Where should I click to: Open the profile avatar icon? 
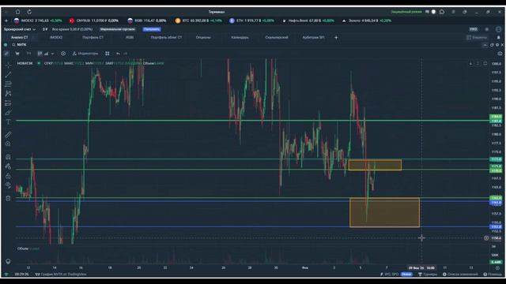click(499, 29)
